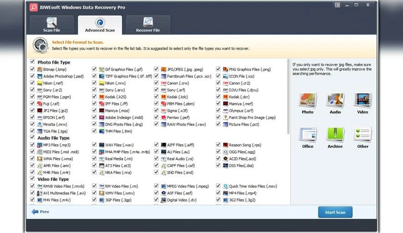Viewport: 403px width, 233px height.
Task: Click the ACID Files(.acd) icon
Action: pyautogui.click(x=226, y=159)
